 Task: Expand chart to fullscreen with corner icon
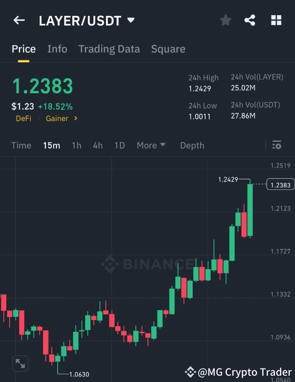pos(20,364)
